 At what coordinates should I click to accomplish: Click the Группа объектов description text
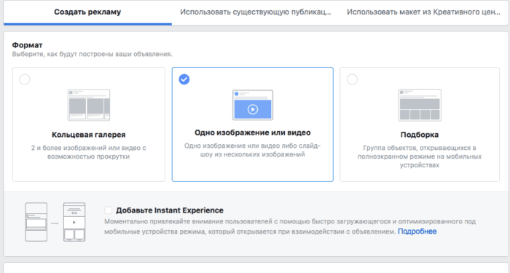point(420,157)
